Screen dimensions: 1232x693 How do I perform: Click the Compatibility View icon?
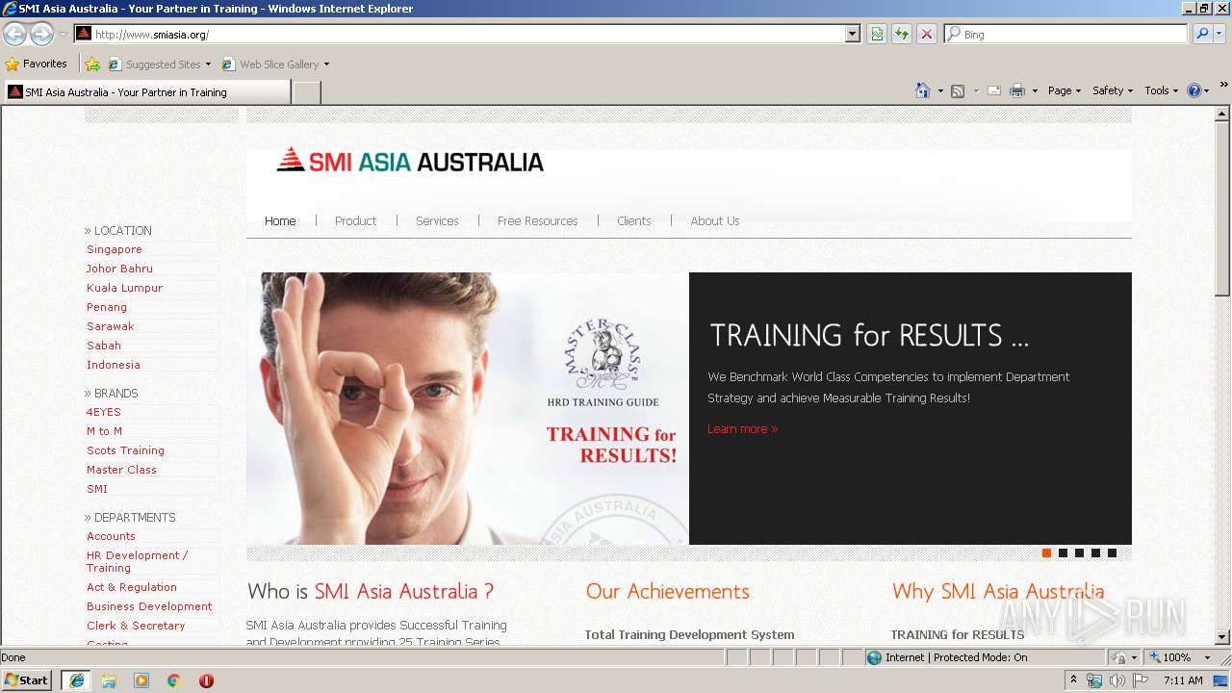coord(877,34)
